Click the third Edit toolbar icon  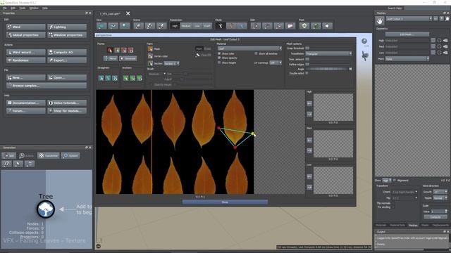coord(279,26)
